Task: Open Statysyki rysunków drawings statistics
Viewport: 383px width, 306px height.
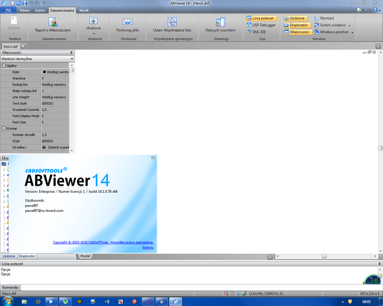Action: tap(220, 25)
